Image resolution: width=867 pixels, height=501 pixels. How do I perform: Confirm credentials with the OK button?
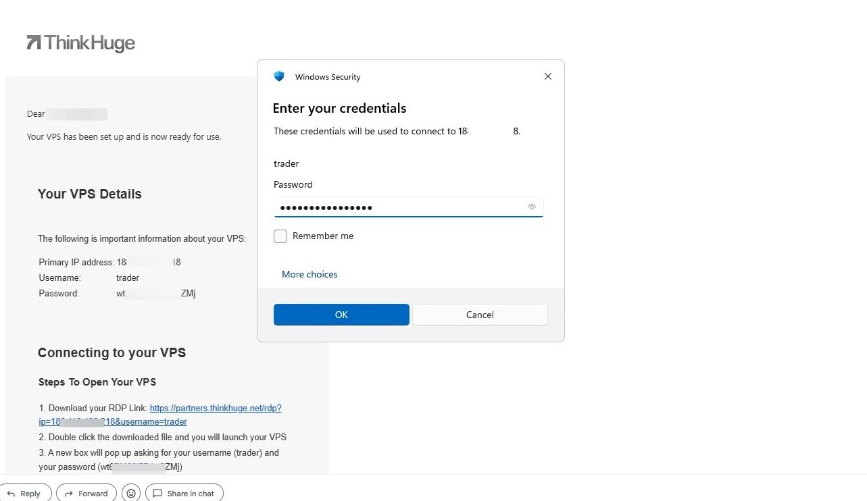pos(341,315)
